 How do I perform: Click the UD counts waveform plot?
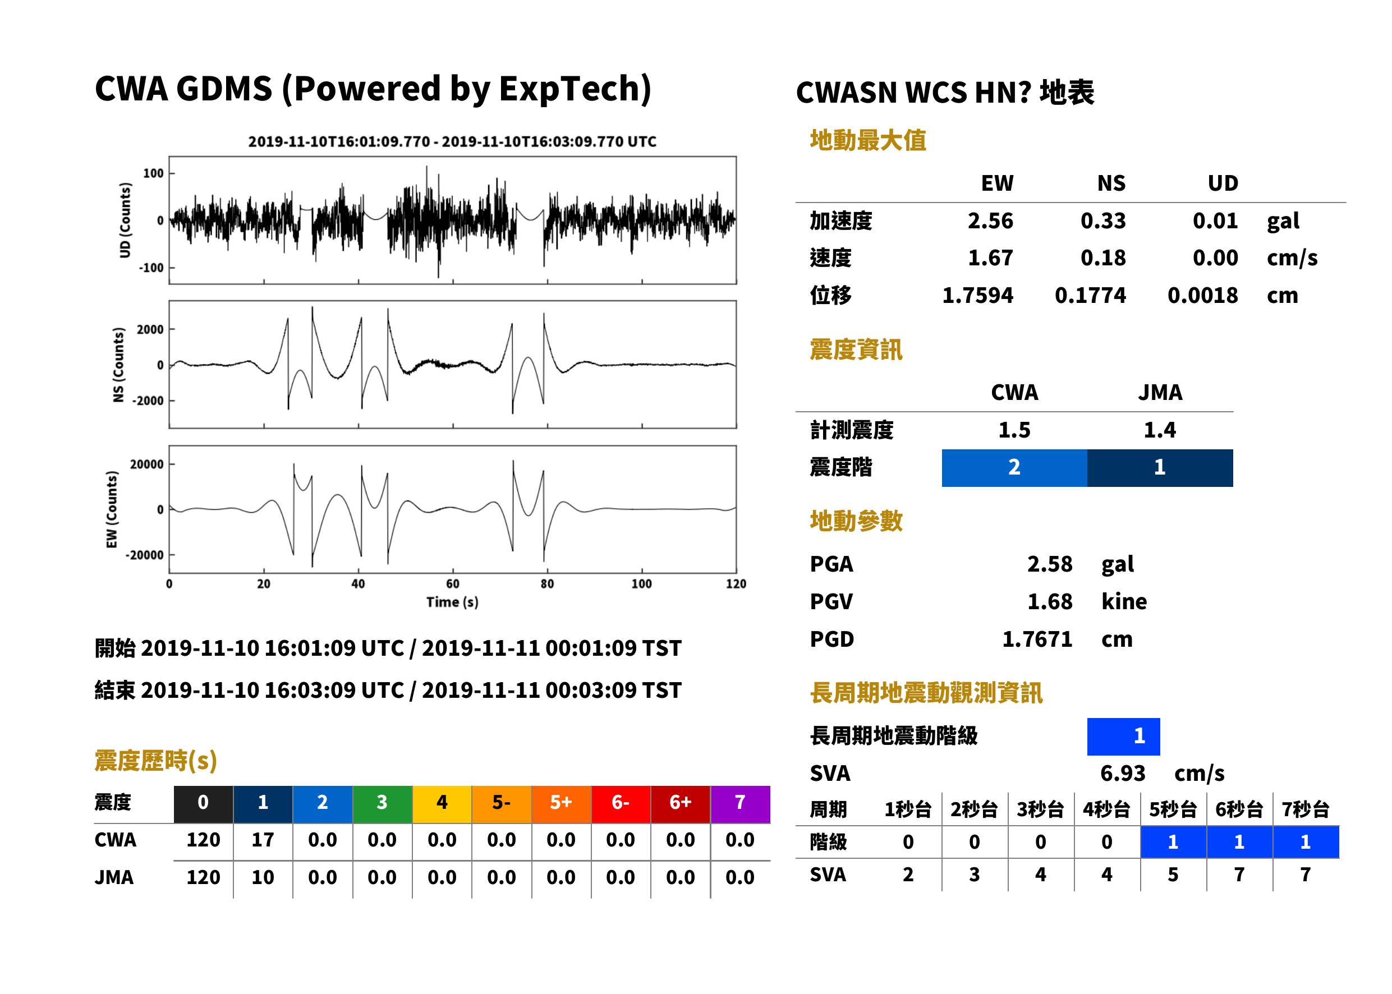click(452, 220)
